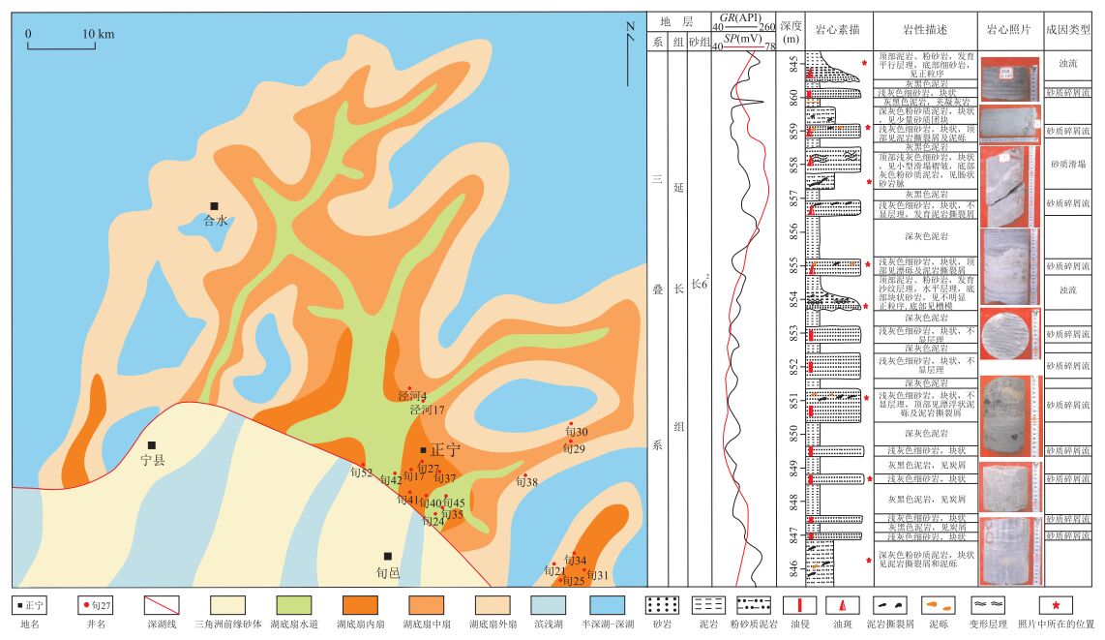Click the 成因类型 column header
Image resolution: width=1105 pixels, height=640 pixels.
1068,29
